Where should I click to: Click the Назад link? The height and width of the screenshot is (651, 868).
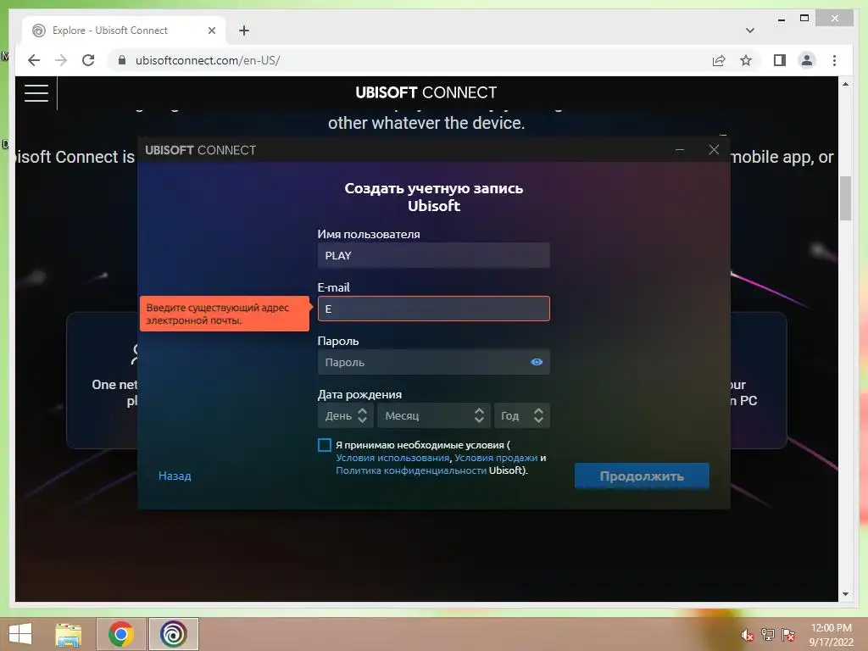175,476
